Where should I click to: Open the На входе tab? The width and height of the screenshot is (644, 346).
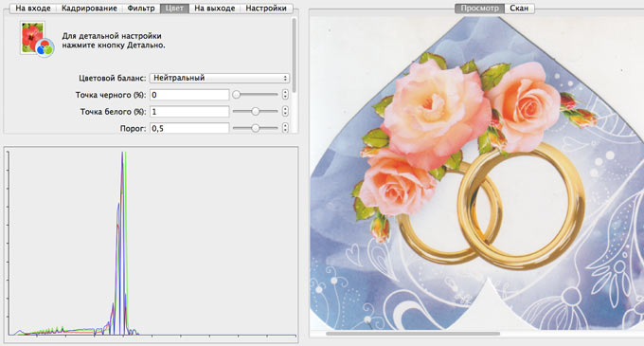33,9
